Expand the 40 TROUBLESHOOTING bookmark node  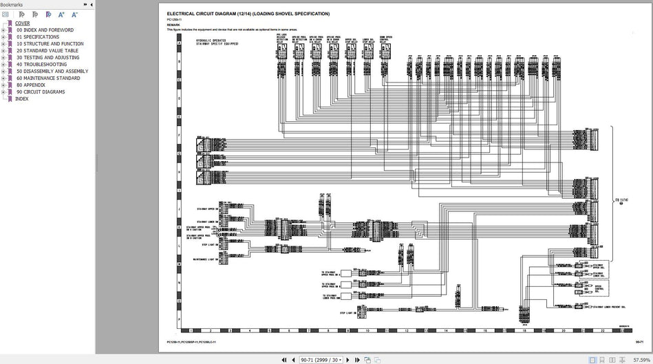pyautogui.click(x=3, y=64)
